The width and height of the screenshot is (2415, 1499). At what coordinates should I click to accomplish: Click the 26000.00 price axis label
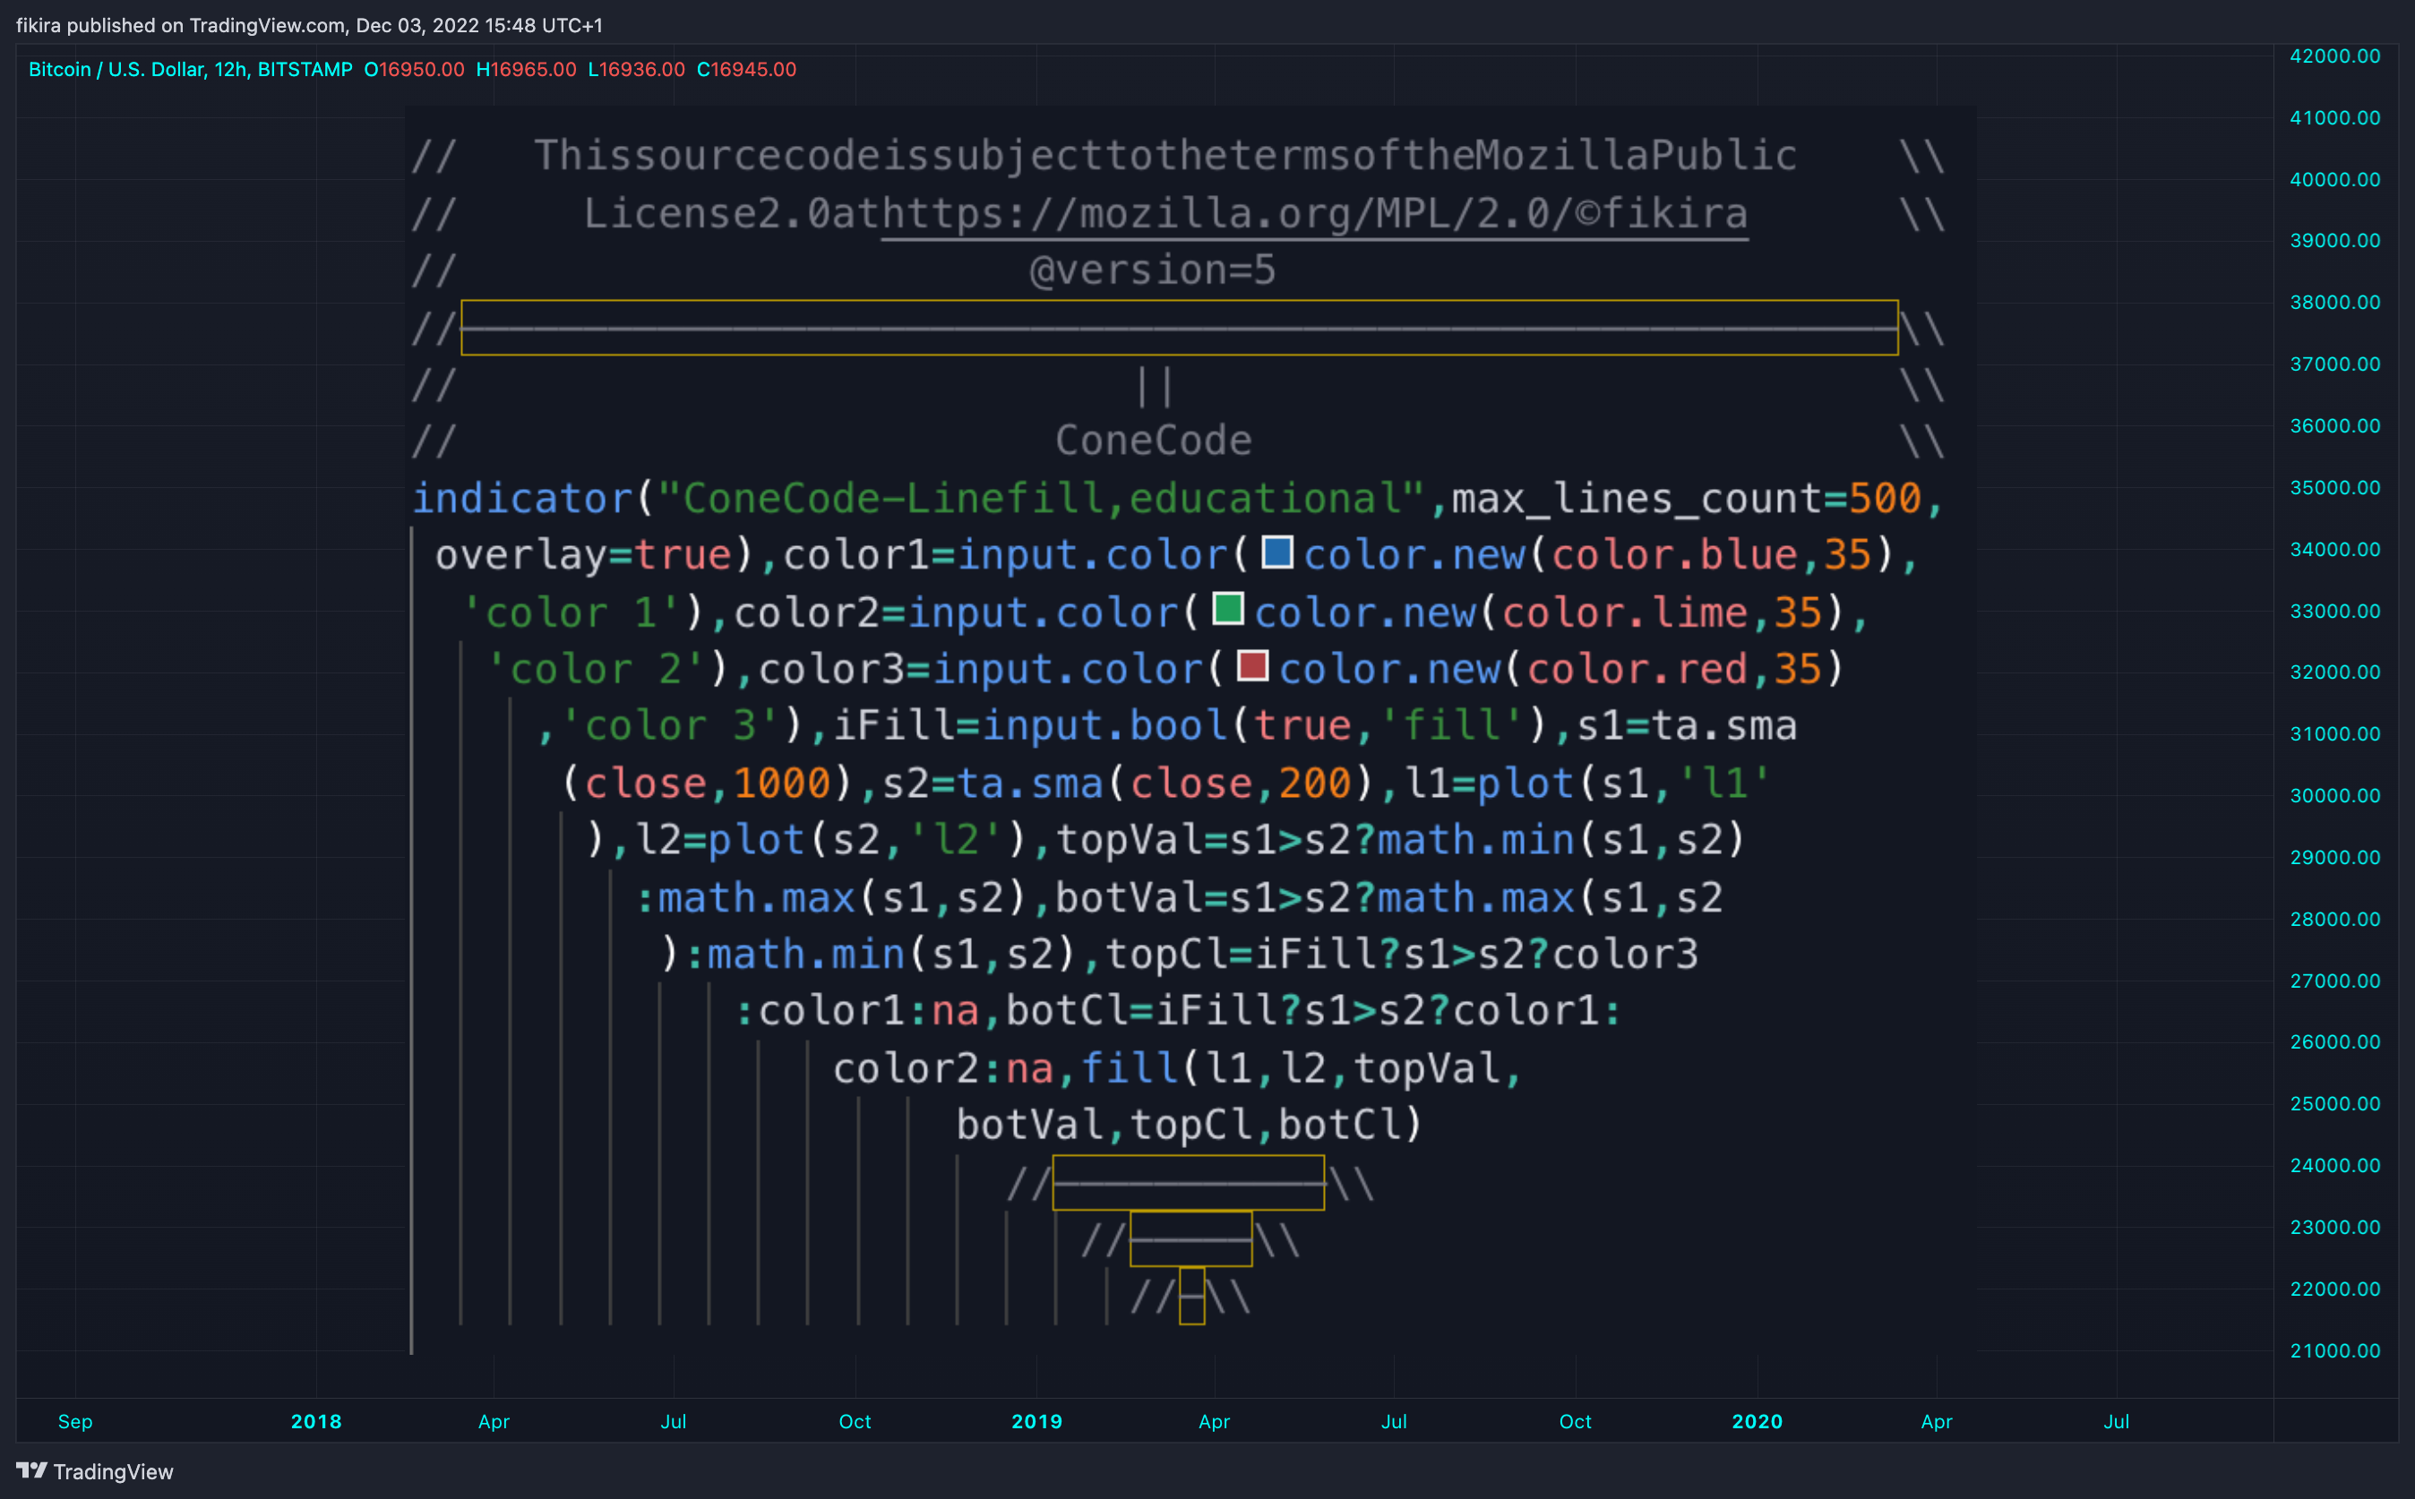pyautogui.click(x=2334, y=1042)
